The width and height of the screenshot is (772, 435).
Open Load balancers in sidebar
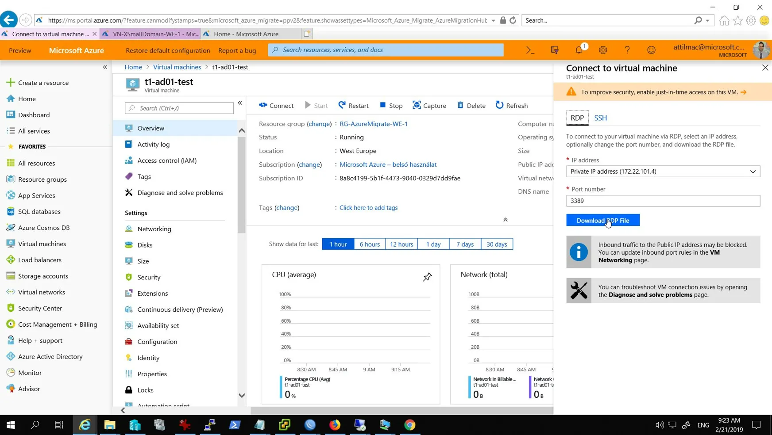(34, 260)
